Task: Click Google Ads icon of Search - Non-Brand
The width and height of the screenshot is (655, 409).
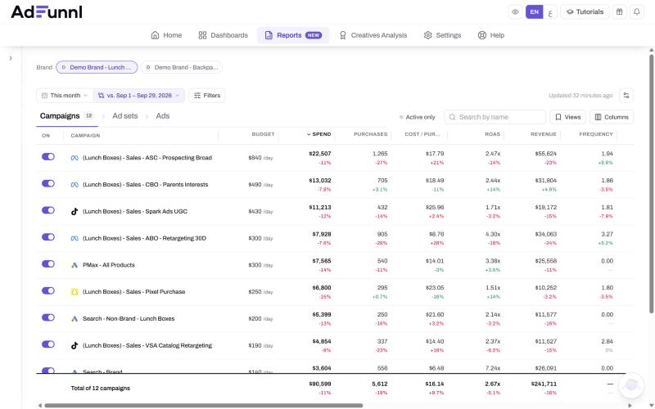Action: [75, 318]
